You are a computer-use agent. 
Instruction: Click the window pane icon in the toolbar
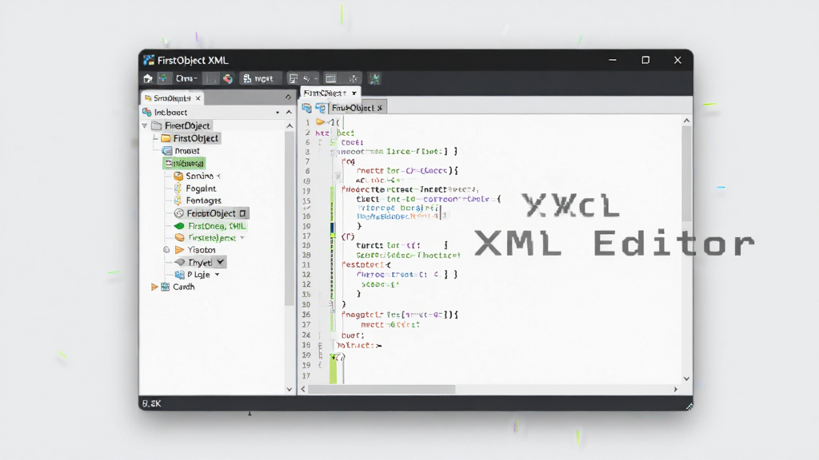[330, 79]
